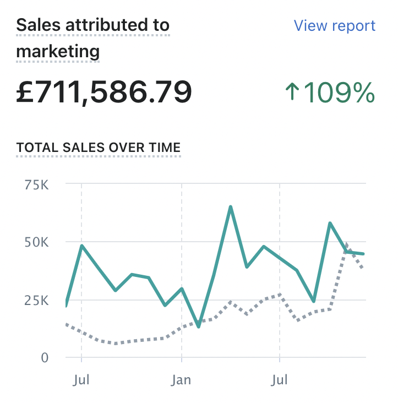Click the green upward arrow icon
This screenshot has height=403, width=398.
click(x=292, y=92)
